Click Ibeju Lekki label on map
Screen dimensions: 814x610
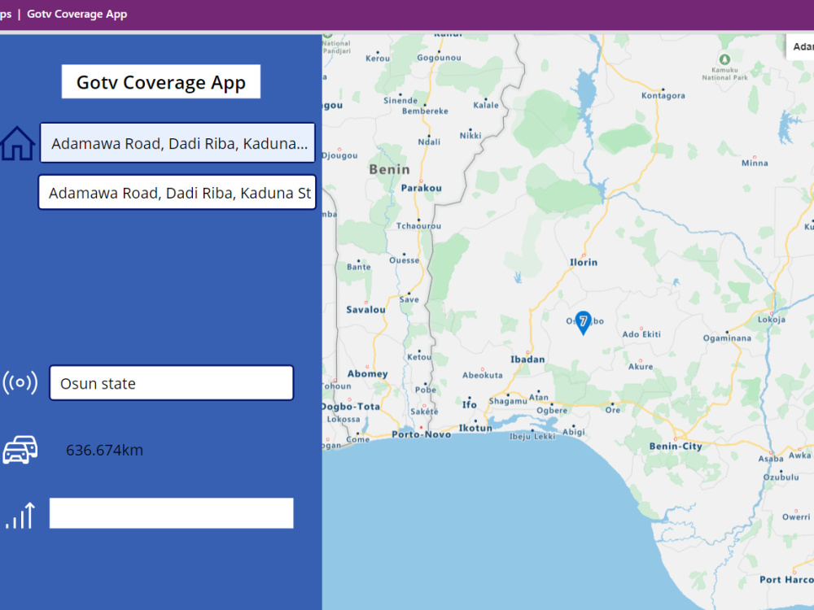pos(532,436)
